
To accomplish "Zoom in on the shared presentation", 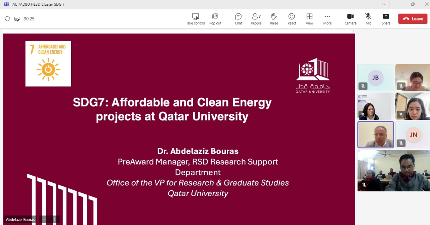I will 54,219.
